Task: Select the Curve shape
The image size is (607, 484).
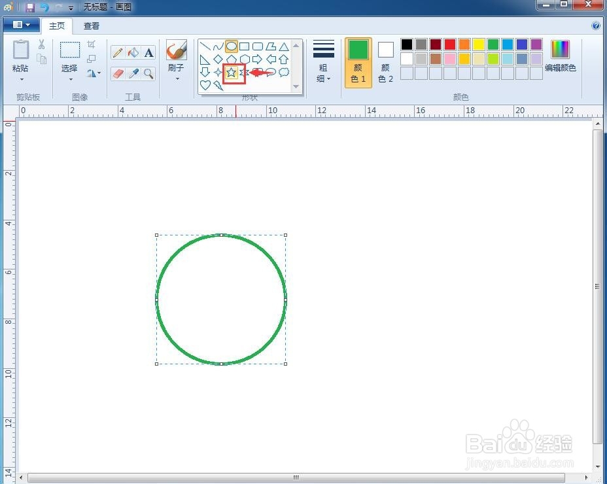Action: (x=218, y=47)
